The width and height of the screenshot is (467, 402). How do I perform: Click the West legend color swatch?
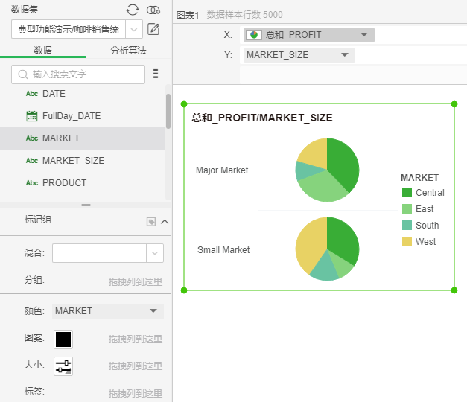pyautogui.click(x=407, y=242)
